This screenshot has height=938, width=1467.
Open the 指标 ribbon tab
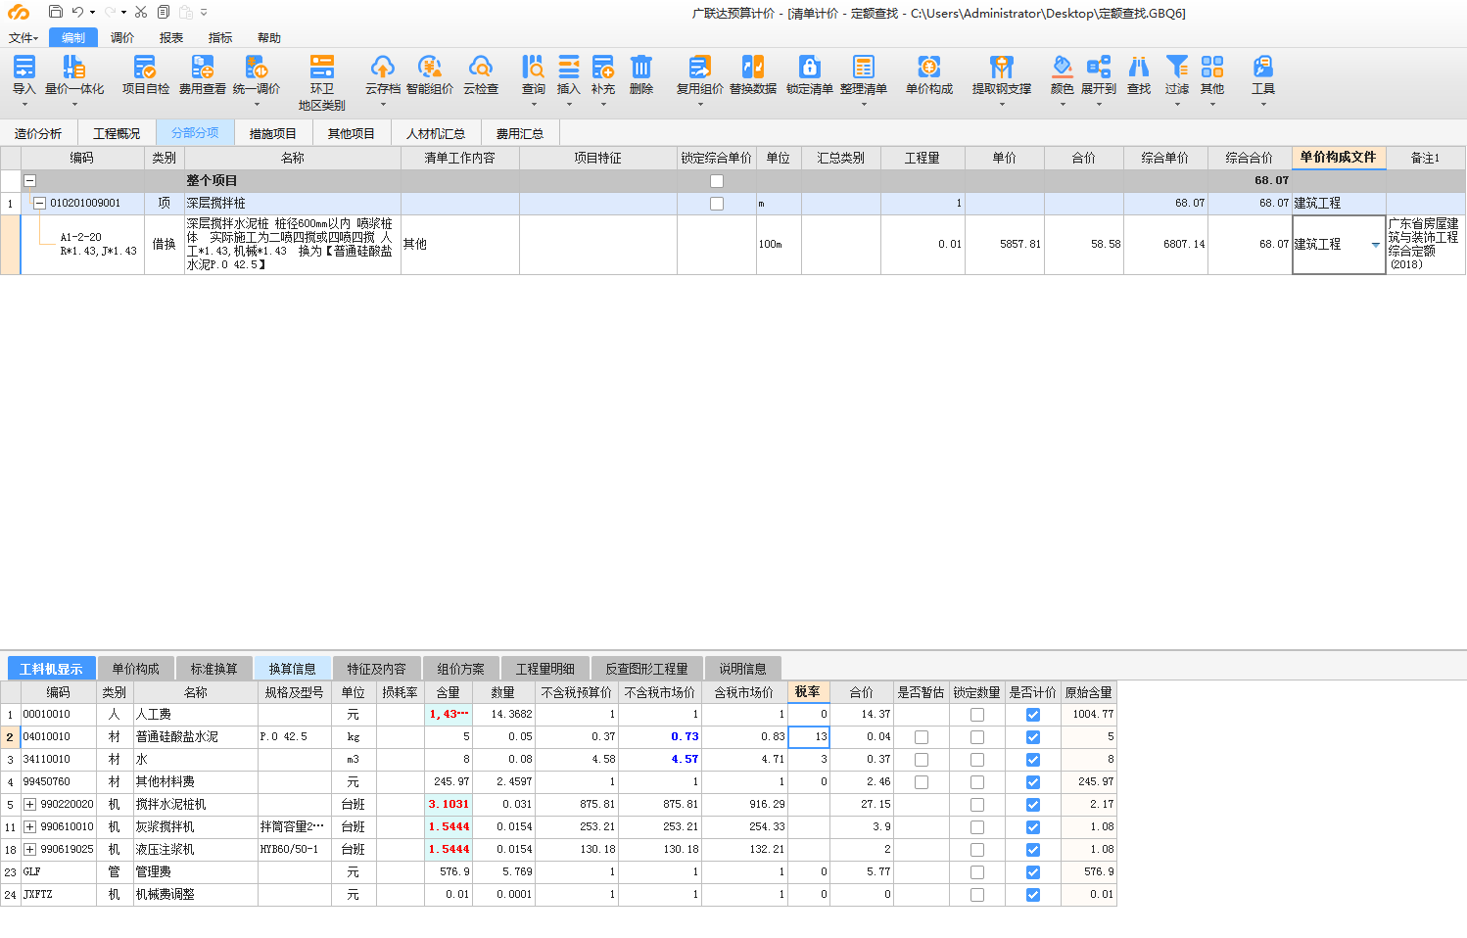tap(220, 38)
